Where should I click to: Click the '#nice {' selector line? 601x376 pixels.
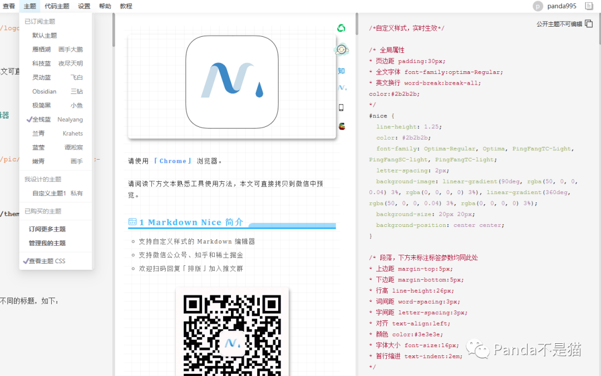click(381, 116)
